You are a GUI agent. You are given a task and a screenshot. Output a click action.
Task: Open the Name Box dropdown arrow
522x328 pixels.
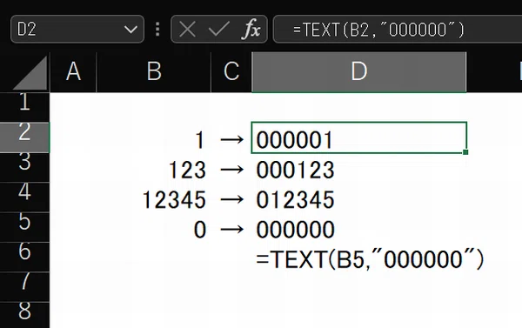pyautogui.click(x=130, y=30)
